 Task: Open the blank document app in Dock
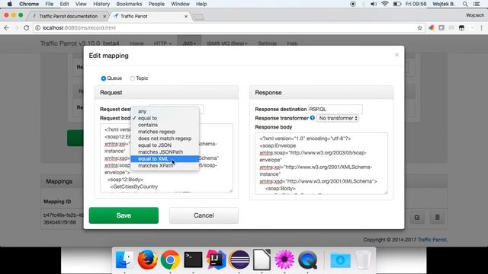click(262, 260)
